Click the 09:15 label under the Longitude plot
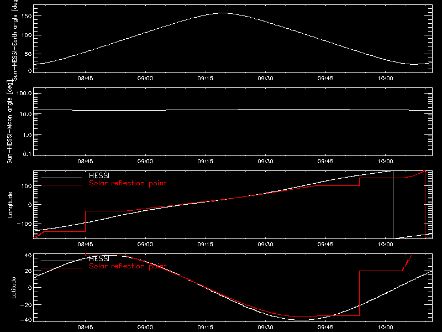This screenshot has width=442, height=332. click(206, 245)
